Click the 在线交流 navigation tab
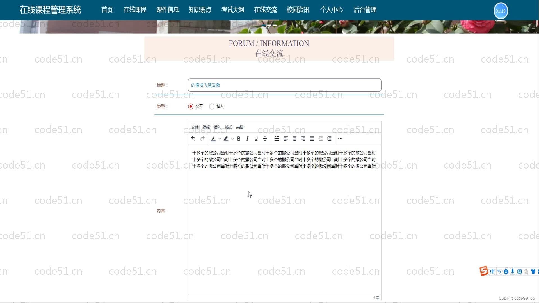 click(265, 10)
